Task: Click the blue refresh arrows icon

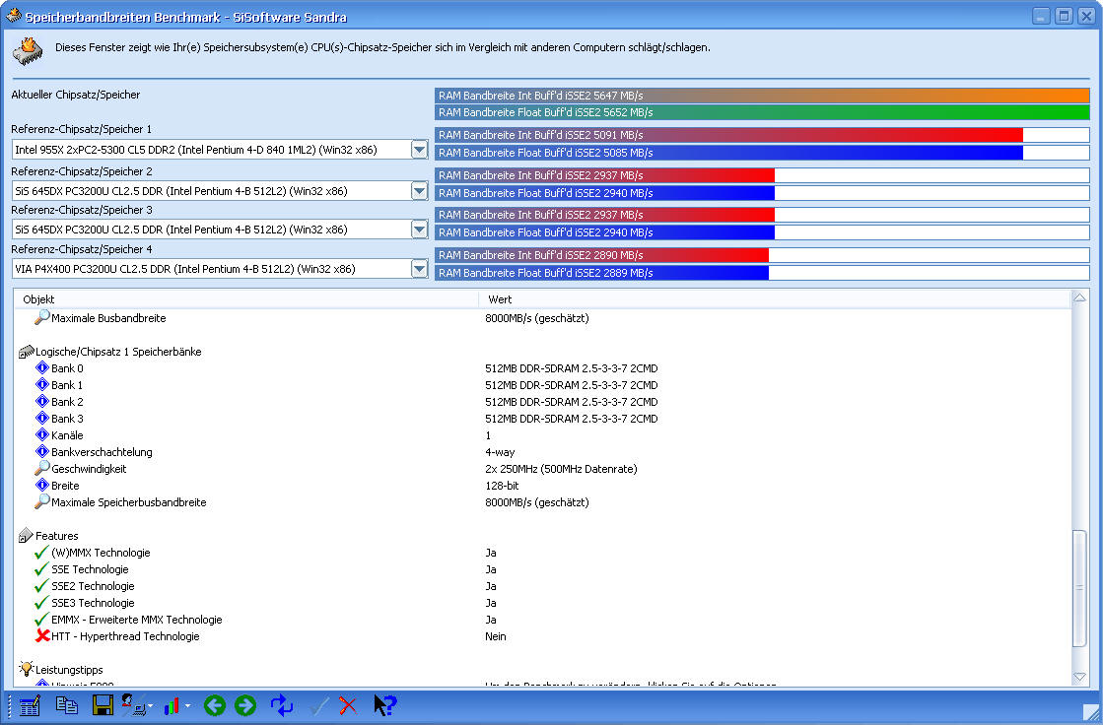Action: coord(282,705)
